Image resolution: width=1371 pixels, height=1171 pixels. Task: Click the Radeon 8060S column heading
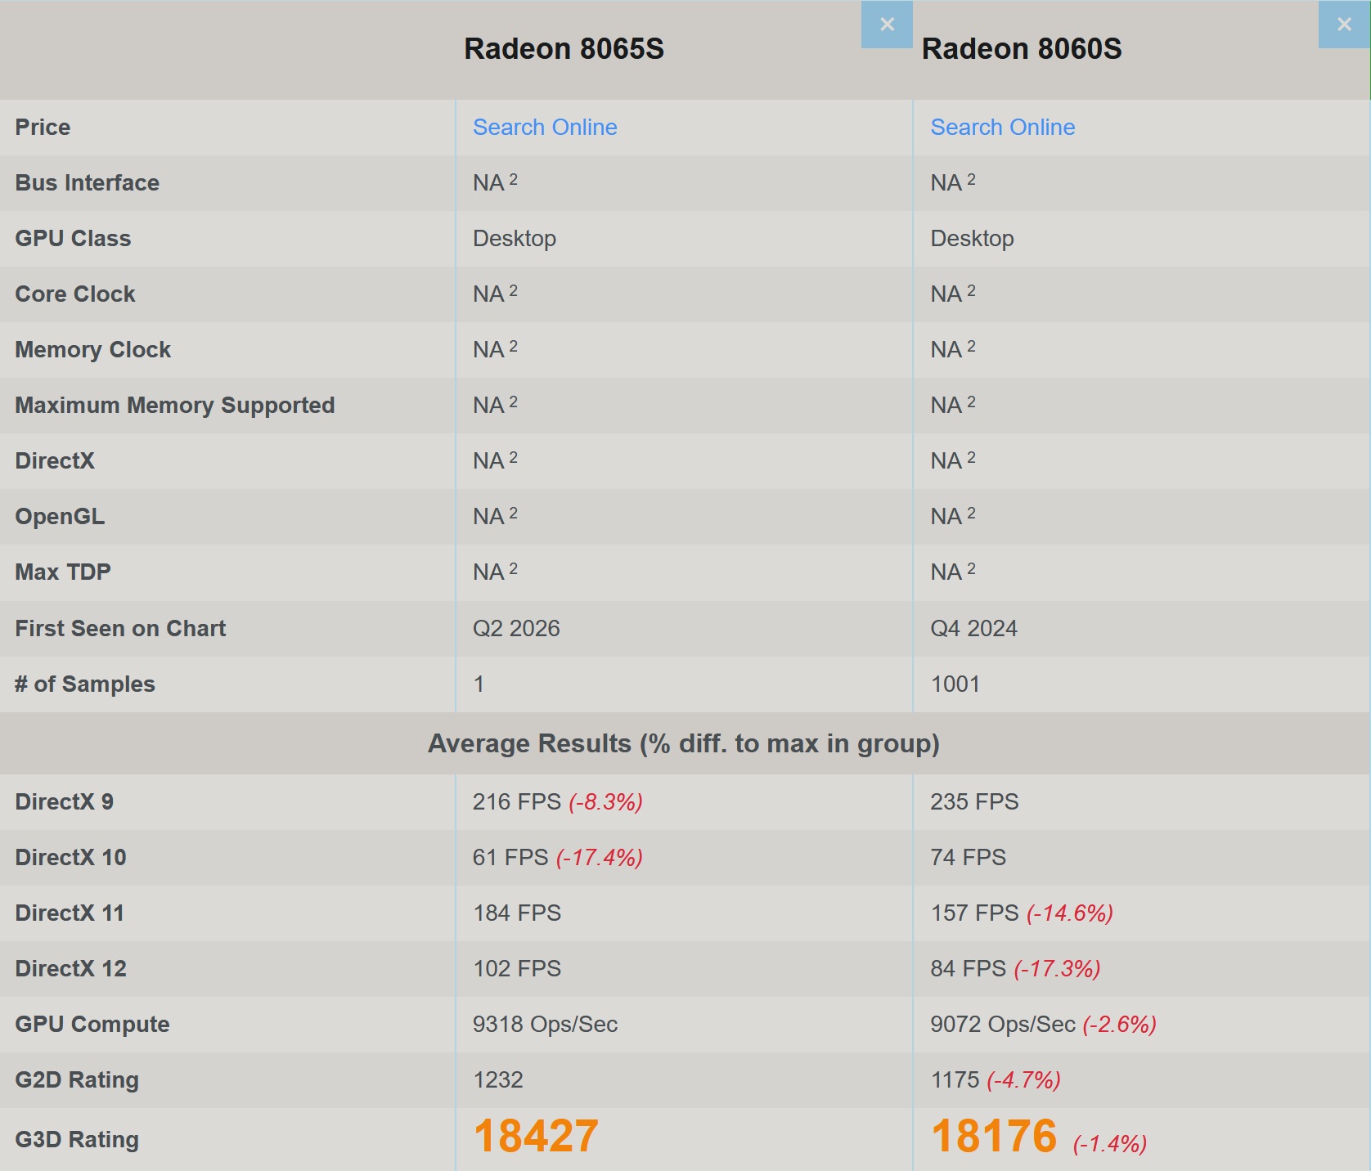pyautogui.click(x=1022, y=49)
